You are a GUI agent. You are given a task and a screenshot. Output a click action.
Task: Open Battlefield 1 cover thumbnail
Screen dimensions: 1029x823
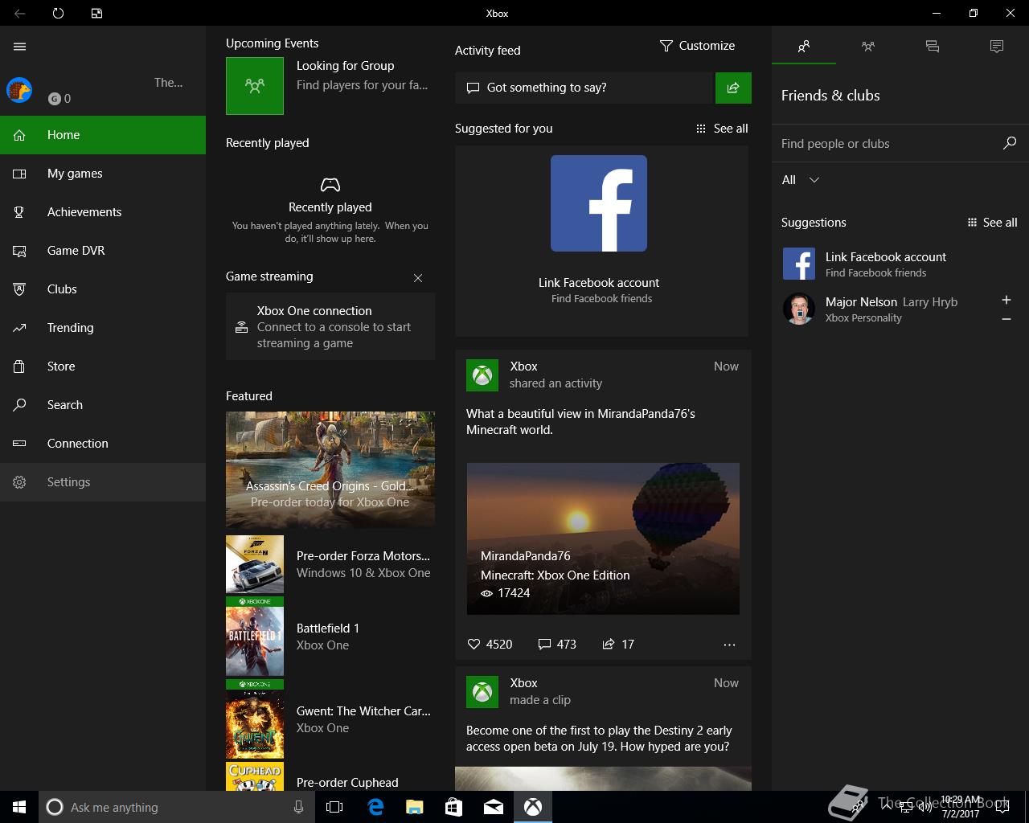255,636
